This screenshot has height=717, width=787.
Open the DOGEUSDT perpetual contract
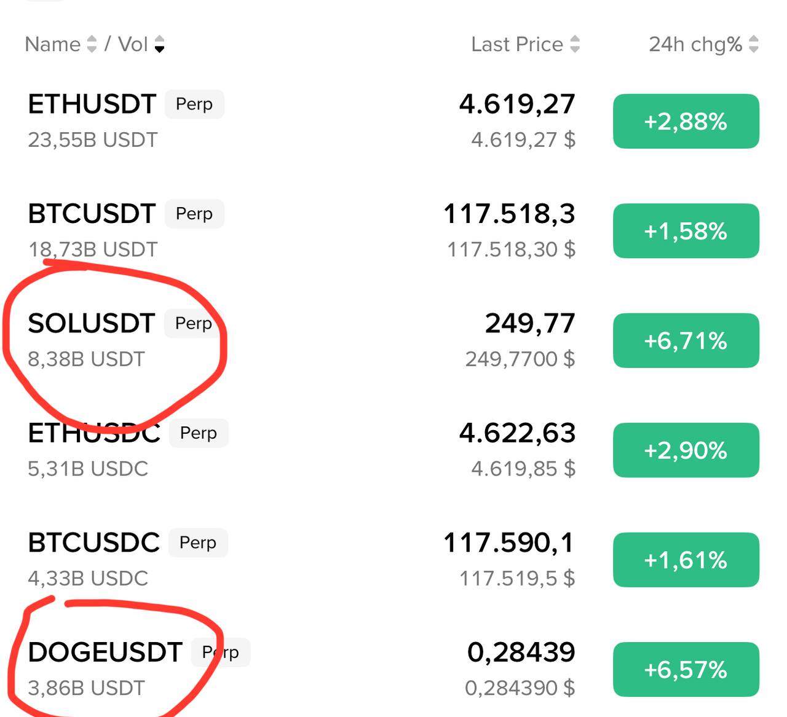point(105,652)
